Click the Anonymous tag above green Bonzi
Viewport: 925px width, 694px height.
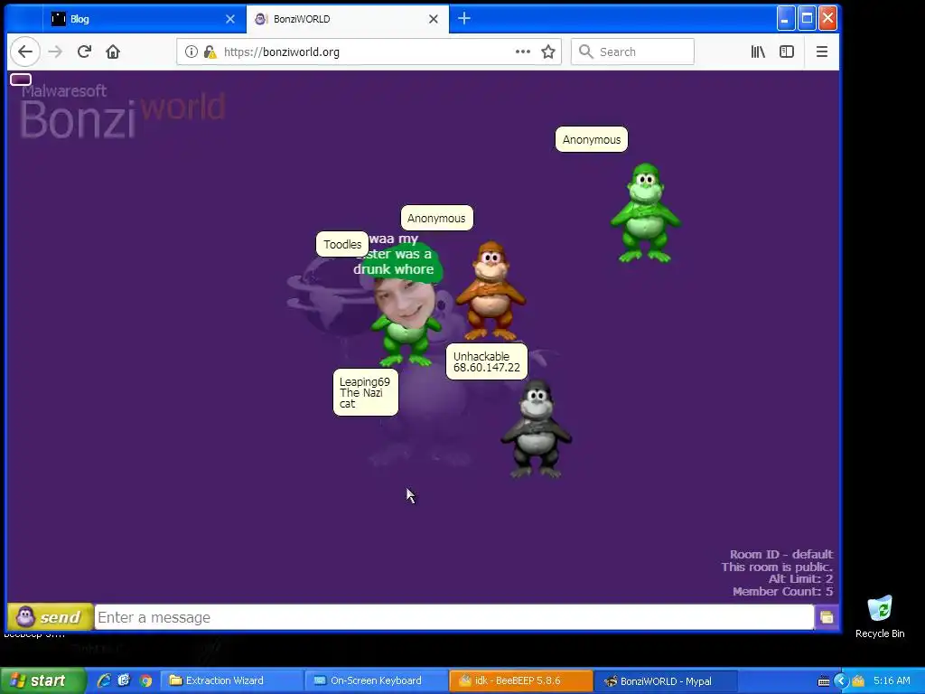coord(592,140)
